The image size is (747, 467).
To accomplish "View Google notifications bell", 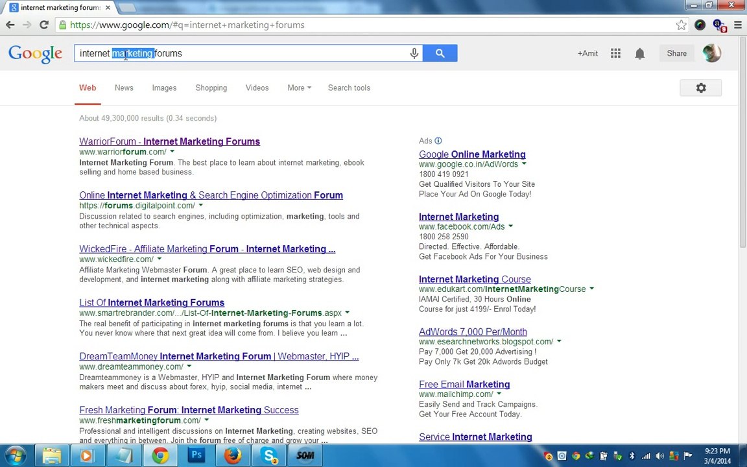I will (640, 53).
